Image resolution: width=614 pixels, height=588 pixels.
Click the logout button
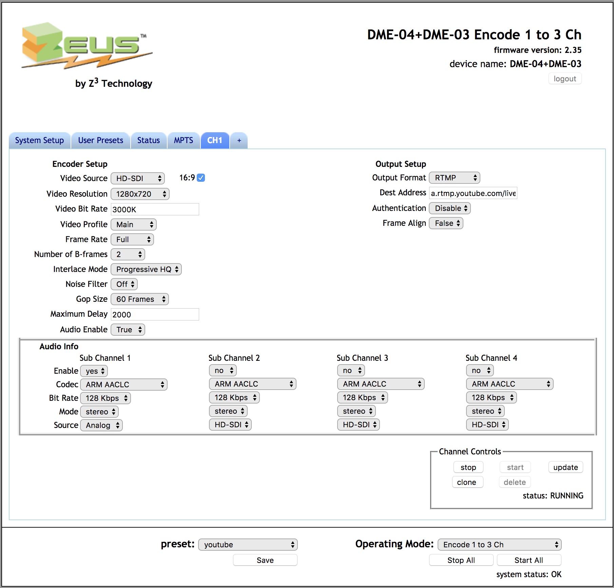coord(565,79)
